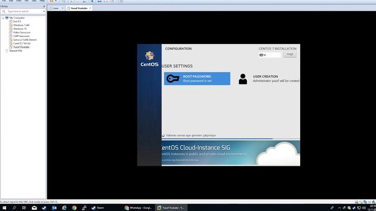Open the Steam taskbar window
The image size is (376, 211).
[98, 207]
